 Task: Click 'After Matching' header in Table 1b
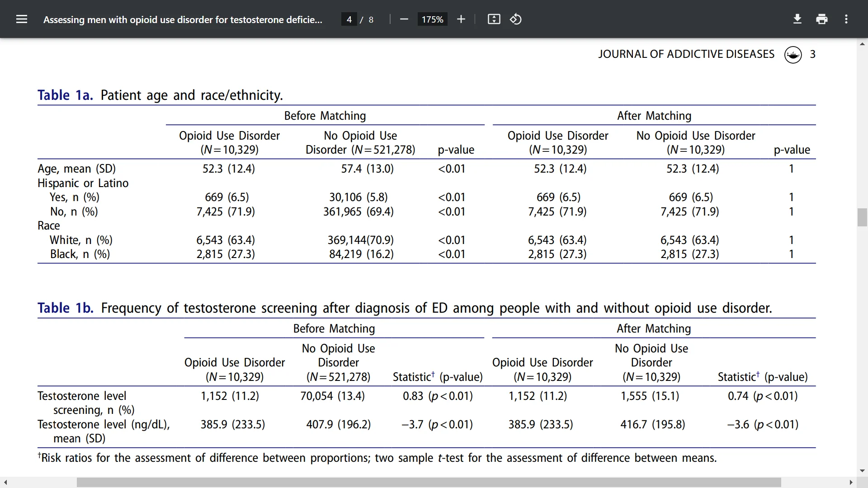[x=654, y=328]
